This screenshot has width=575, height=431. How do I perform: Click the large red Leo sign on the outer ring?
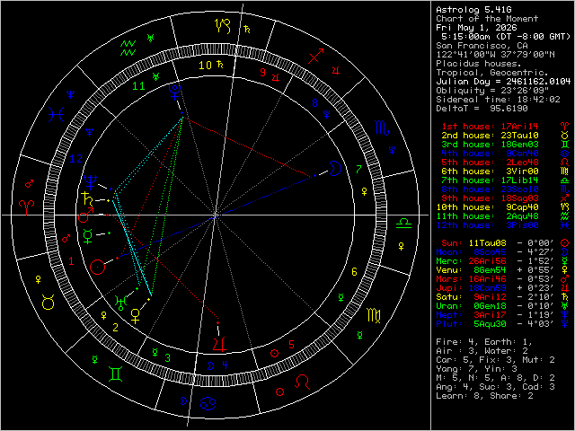pyautogui.click(x=303, y=382)
